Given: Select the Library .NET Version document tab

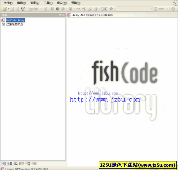Looking at the screenshot, I should coord(90,15).
